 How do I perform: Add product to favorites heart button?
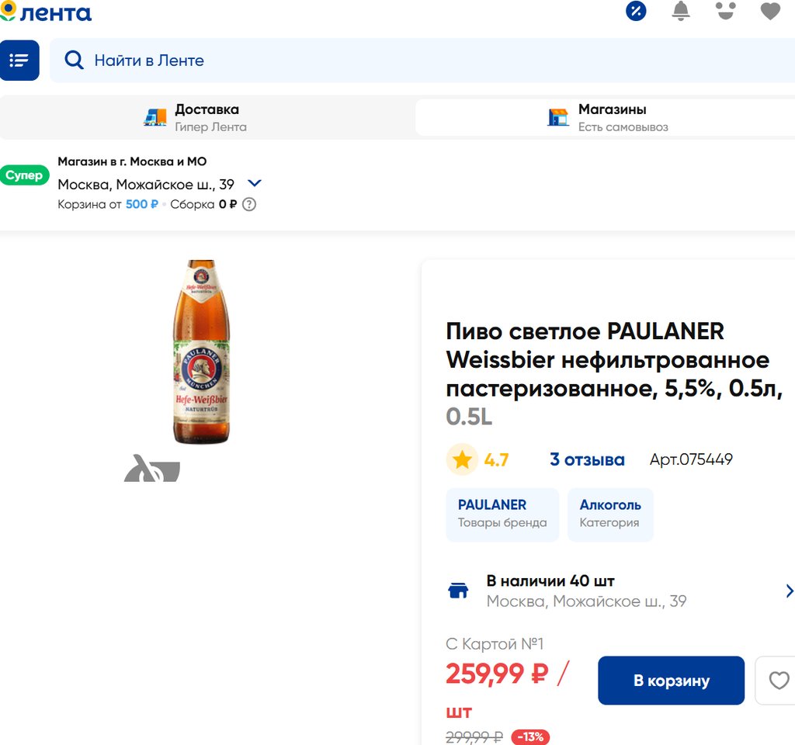[776, 680]
